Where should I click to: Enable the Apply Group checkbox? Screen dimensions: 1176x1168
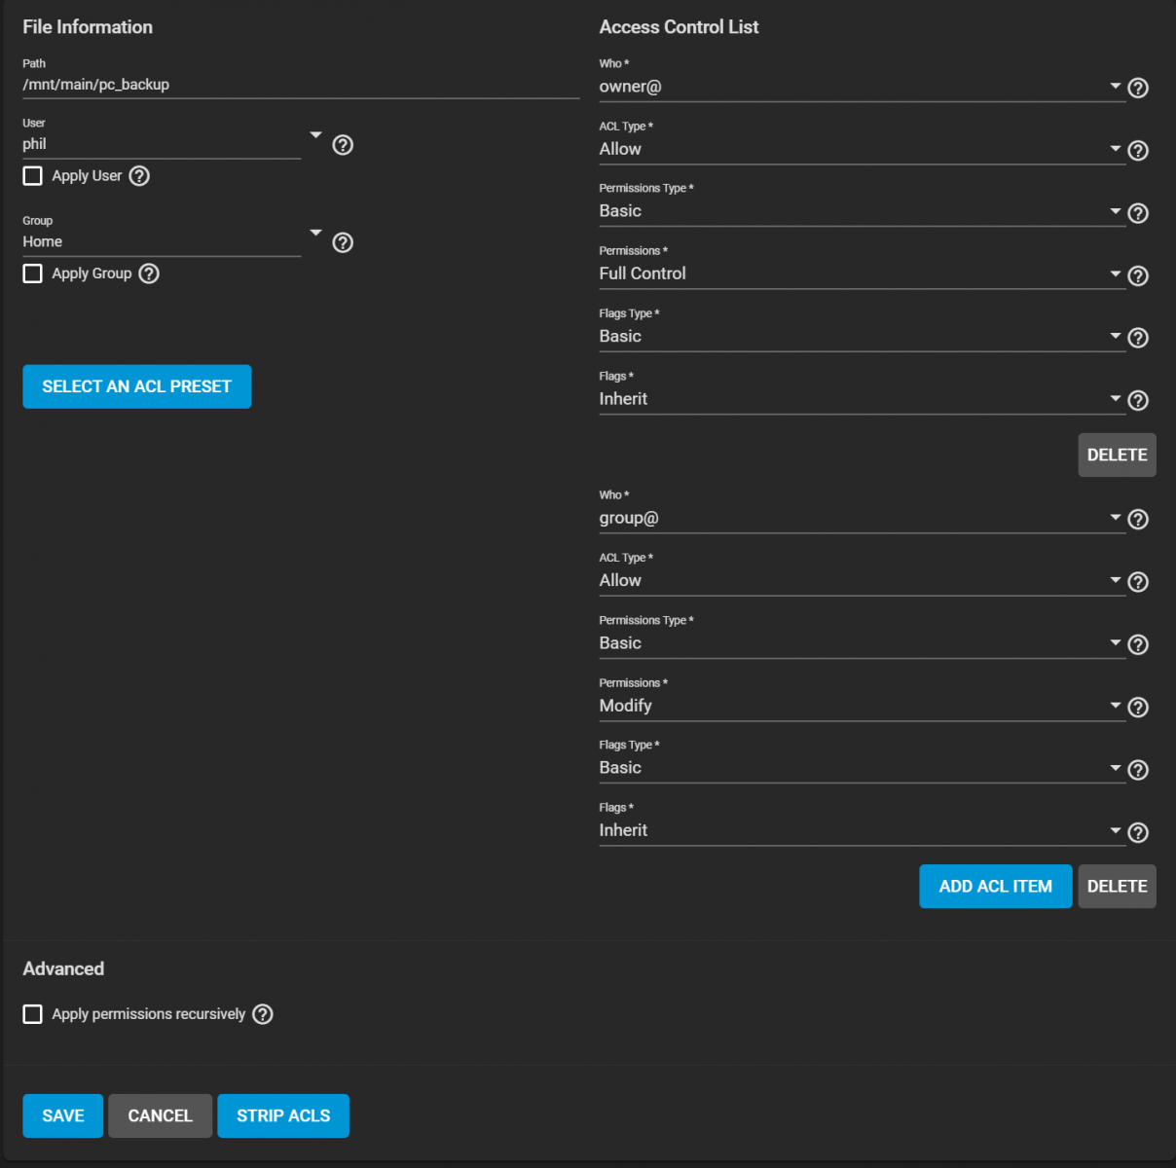33,274
